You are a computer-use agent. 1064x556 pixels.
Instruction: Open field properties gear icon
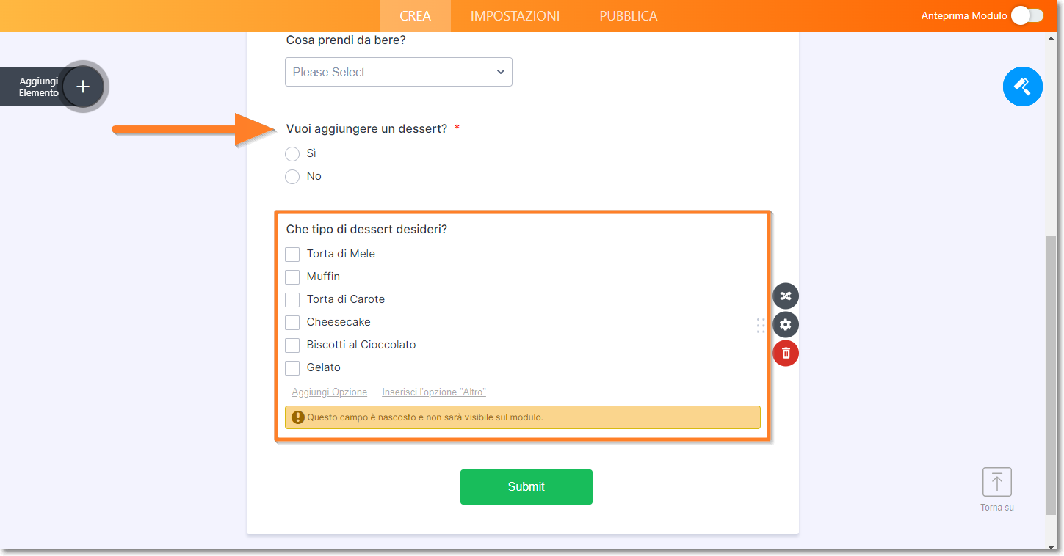point(786,325)
